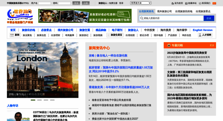Open the 签证办理 link
Image resolution: width=223 pixels, height=121 pixels.
144,35
